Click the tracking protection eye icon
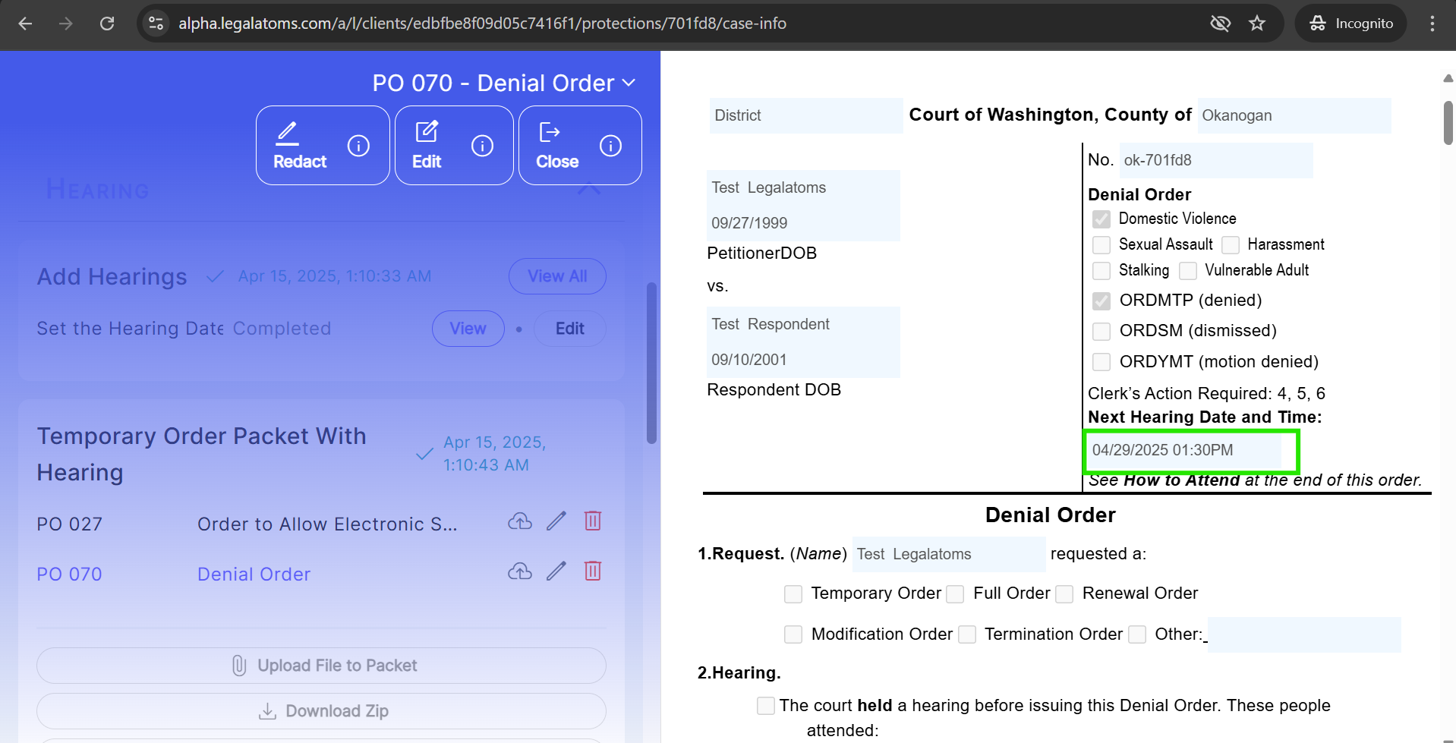The height and width of the screenshot is (743, 1456). (x=1220, y=24)
